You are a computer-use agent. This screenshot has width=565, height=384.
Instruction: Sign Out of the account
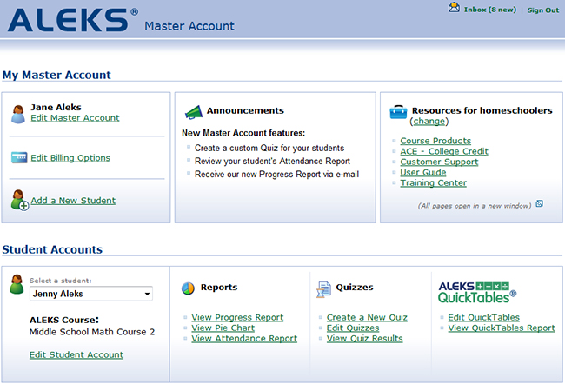click(543, 10)
